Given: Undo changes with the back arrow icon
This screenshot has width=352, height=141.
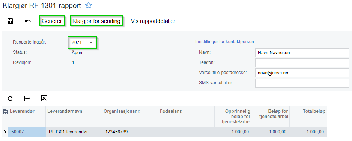Looking at the screenshot, I should click(x=28, y=21).
